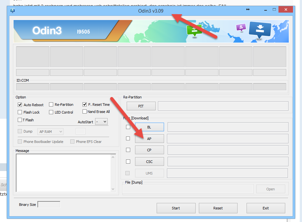Enable the T Flash checkbox
Screen dimensions: 302x222
click(20, 120)
